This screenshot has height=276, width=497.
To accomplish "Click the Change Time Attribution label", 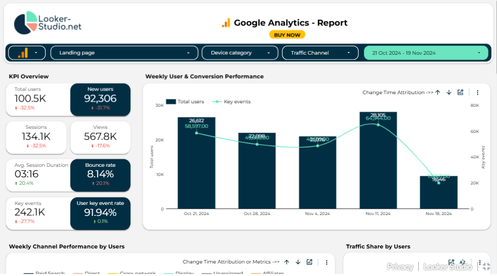I will [398, 93].
